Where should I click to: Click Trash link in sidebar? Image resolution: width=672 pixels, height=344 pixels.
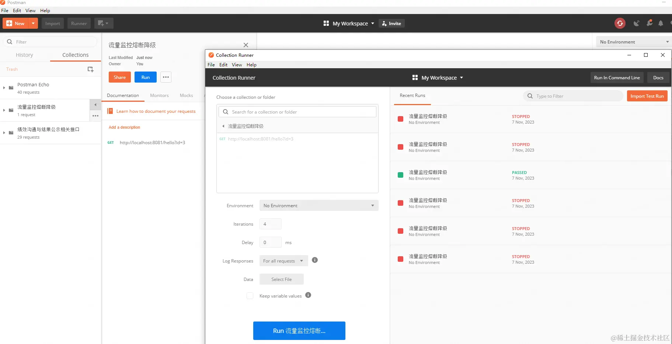click(12, 69)
